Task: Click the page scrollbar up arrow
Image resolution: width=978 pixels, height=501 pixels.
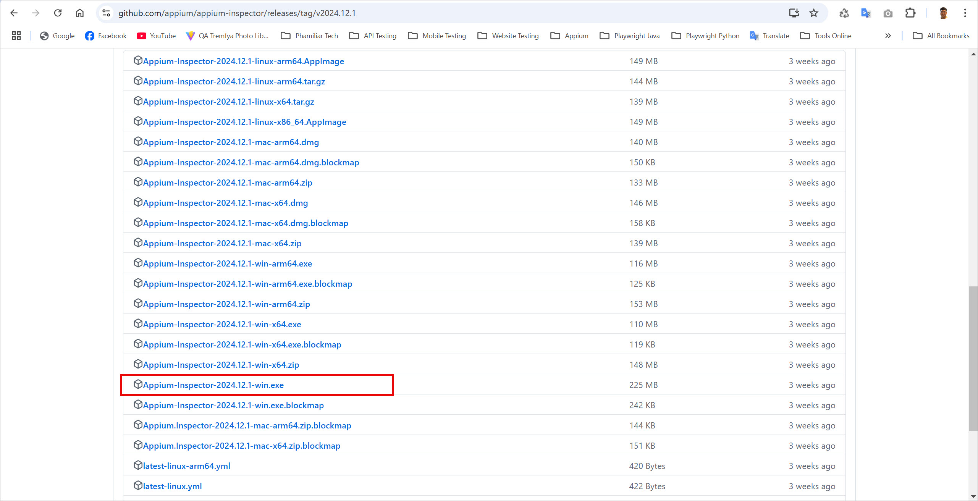Action: pos(973,54)
